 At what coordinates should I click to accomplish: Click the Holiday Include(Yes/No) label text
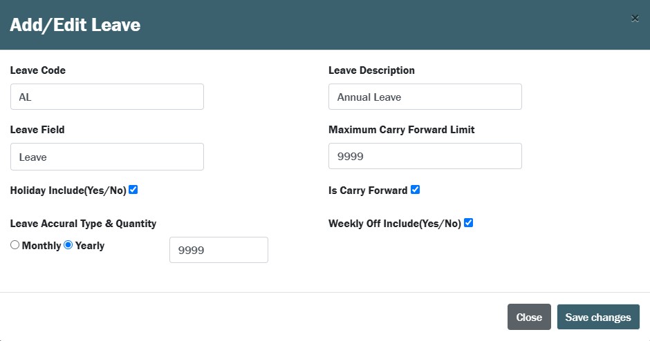click(68, 191)
